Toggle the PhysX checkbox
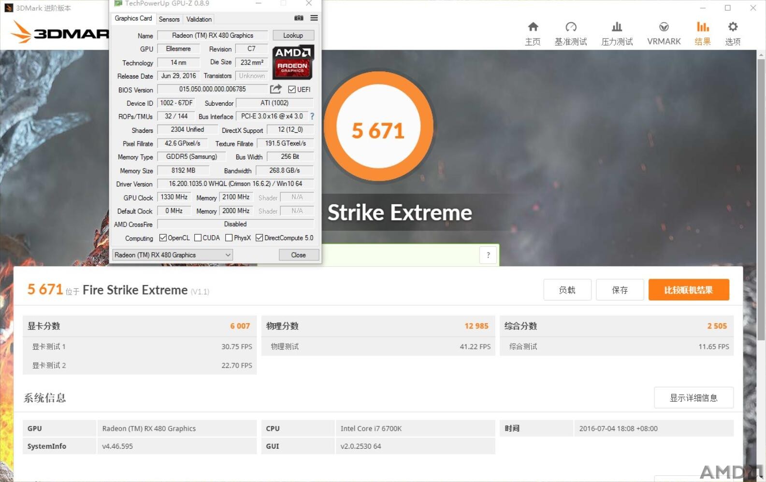This screenshot has height=482, width=766. (229, 238)
